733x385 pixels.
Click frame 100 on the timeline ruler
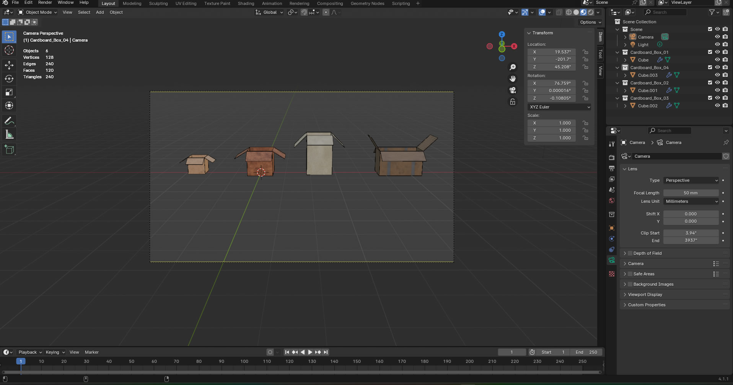click(244, 361)
